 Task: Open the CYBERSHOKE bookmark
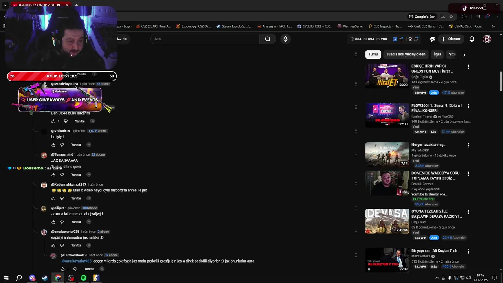click(x=315, y=26)
